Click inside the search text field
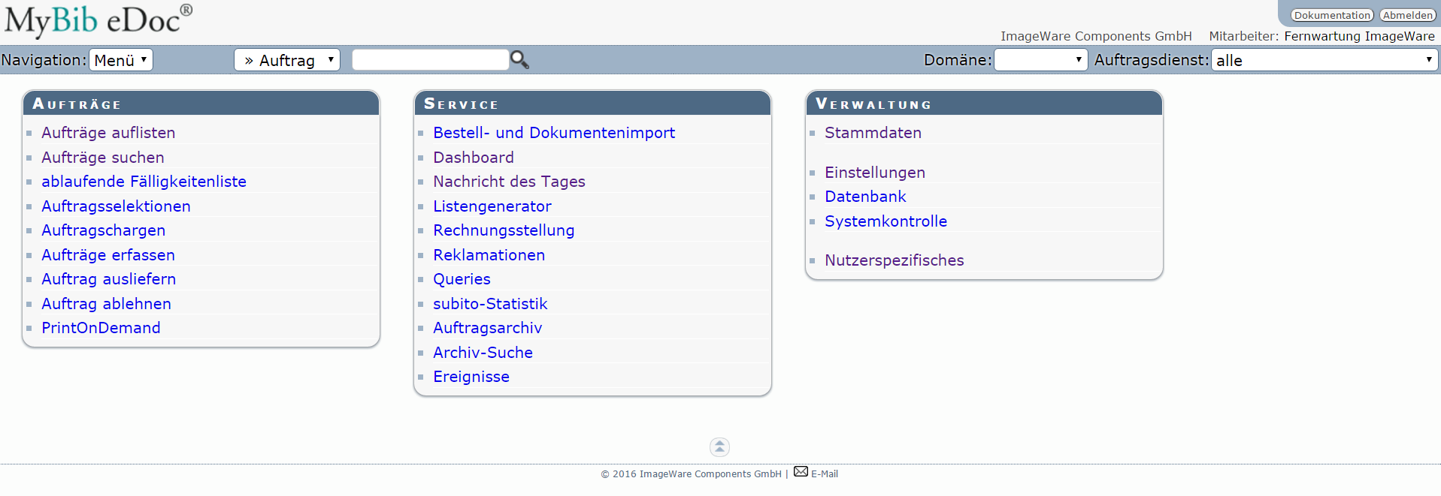Image resolution: width=1441 pixels, height=496 pixels. pos(430,60)
